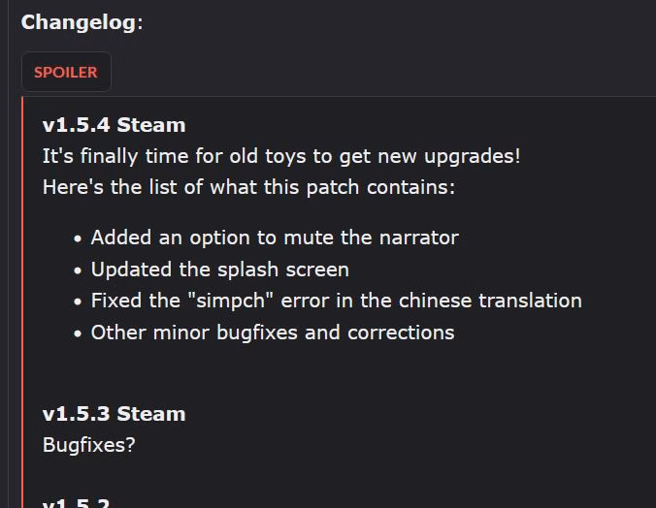Toggle the SPOILER button
Image resolution: width=656 pixels, height=508 pixels.
click(66, 72)
